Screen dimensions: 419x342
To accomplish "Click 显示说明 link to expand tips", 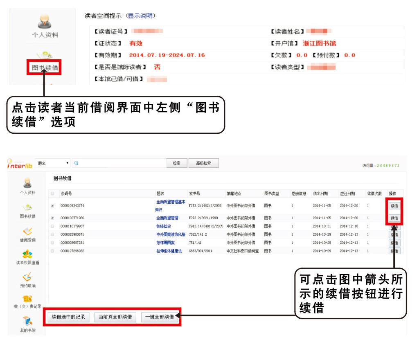I will tap(140, 16).
